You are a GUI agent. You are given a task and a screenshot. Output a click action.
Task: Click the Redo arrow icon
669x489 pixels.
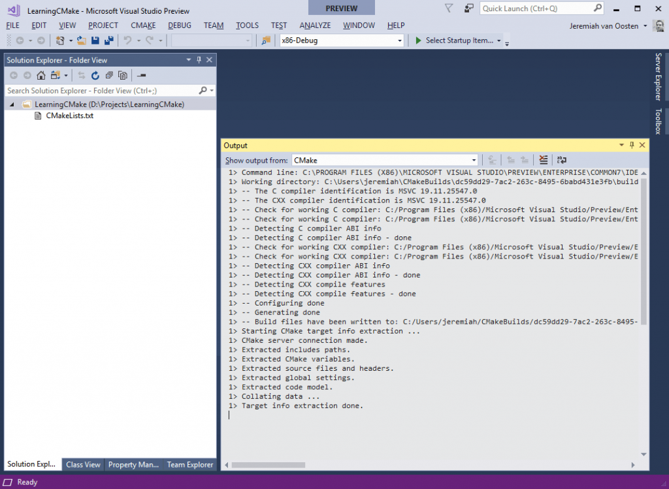click(x=150, y=40)
